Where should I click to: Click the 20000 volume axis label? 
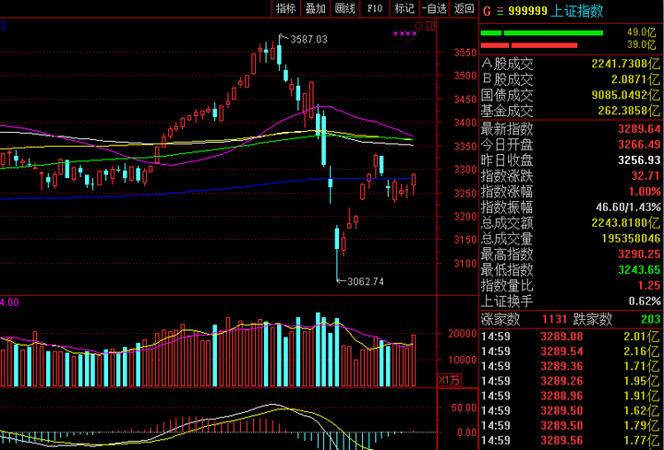pyautogui.click(x=462, y=334)
